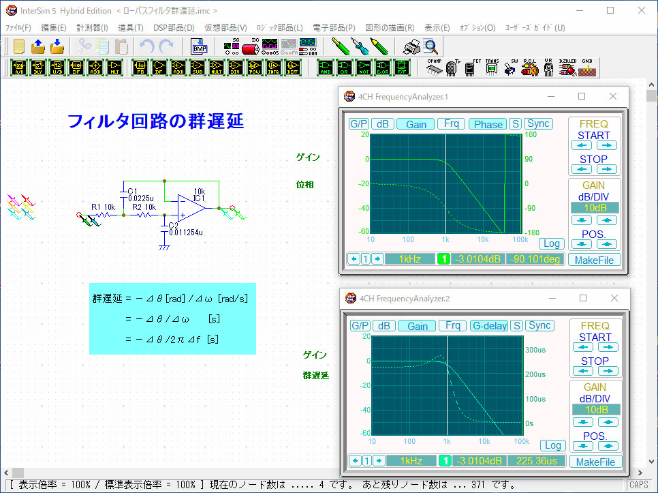Open the 編集(E) menu
This screenshot has height=493, width=658.
53,28
